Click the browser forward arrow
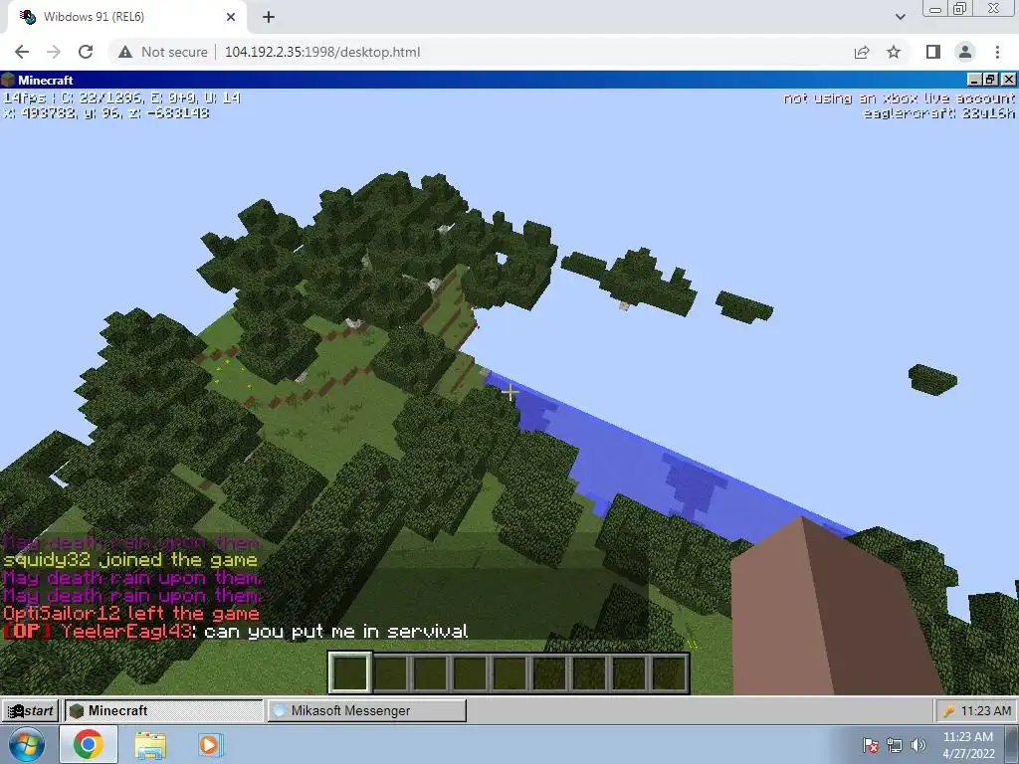Screen dimensions: 1019x764 [x=54, y=52]
